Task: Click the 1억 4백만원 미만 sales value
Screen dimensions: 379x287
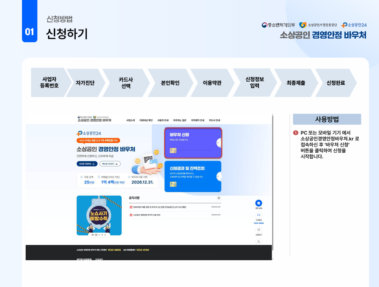Action: tap(113, 182)
